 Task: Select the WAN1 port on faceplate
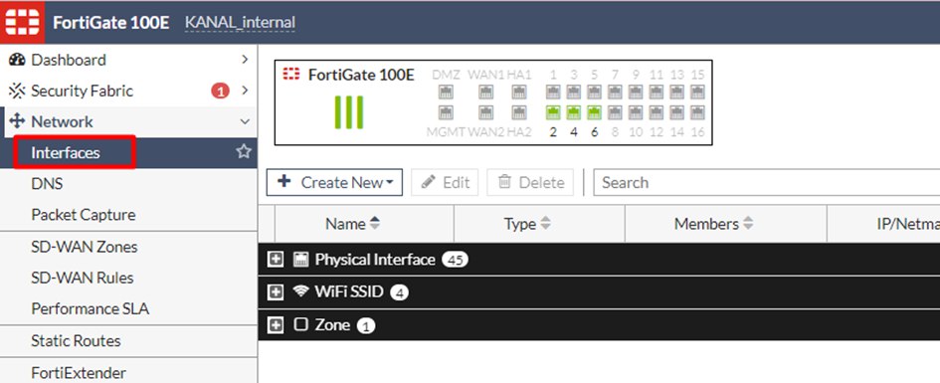click(485, 92)
